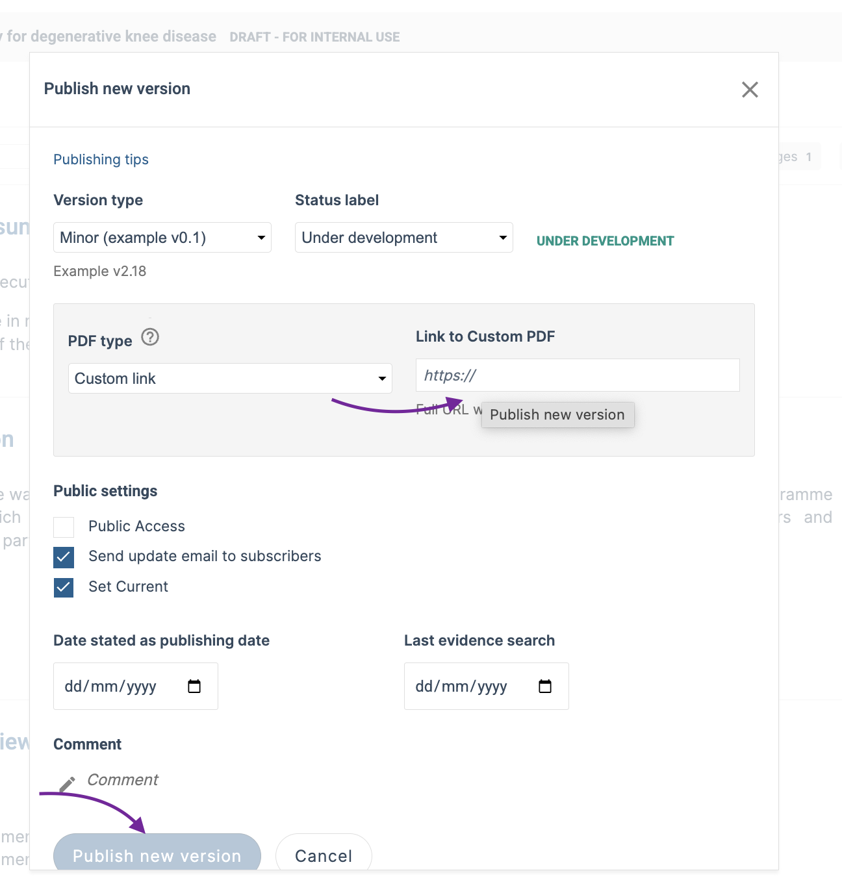842x882 pixels.
Task: Click the DRAFT - FOR INTERNAL USE label
Action: tap(314, 37)
